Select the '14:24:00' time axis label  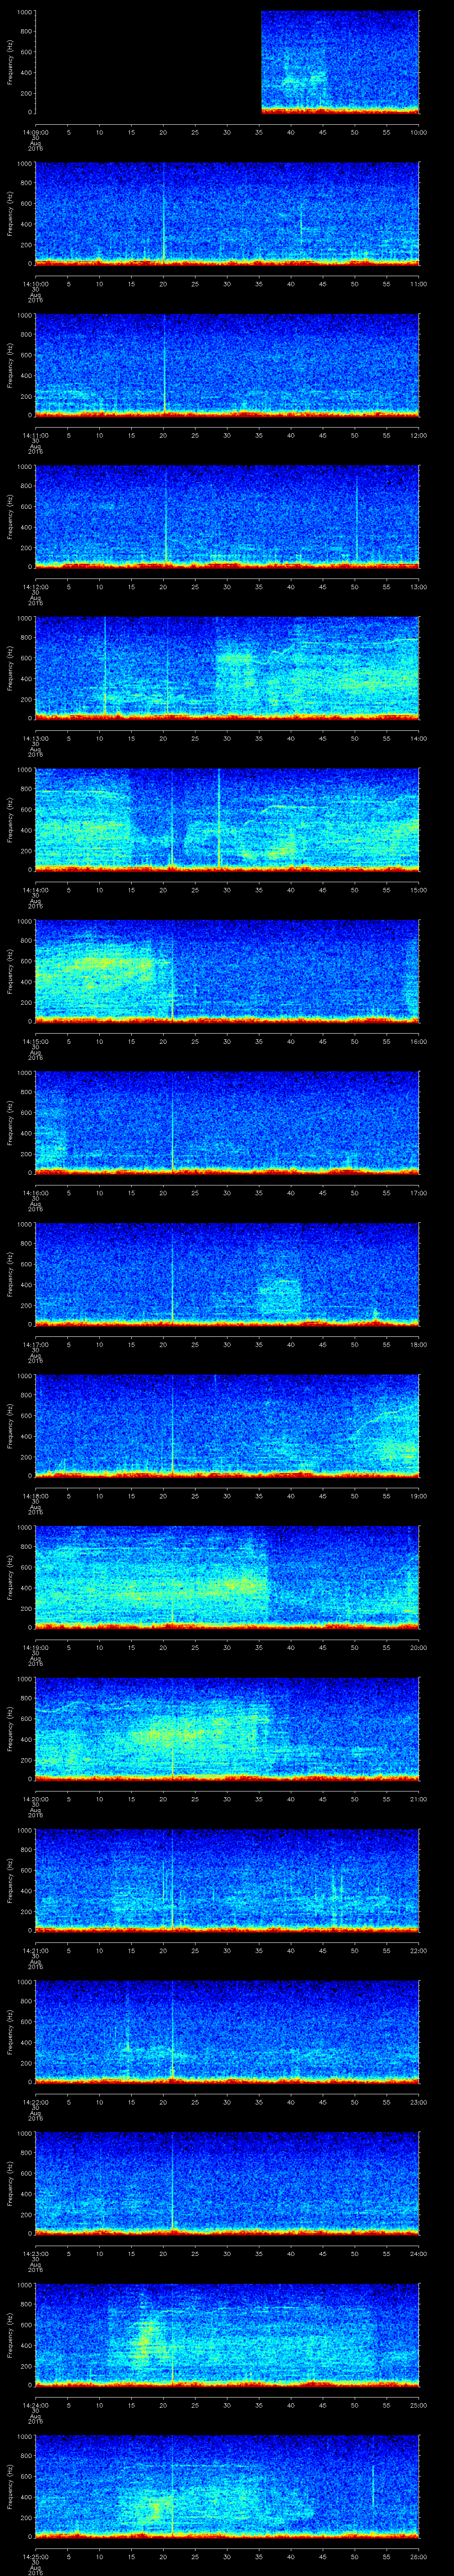(x=35, y=2405)
